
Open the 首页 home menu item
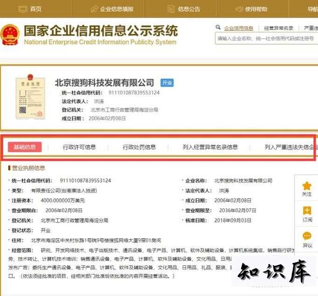[36, 9]
